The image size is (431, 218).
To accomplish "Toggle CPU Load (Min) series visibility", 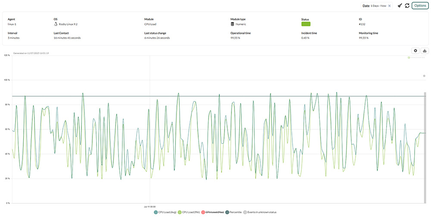I will [189, 212].
